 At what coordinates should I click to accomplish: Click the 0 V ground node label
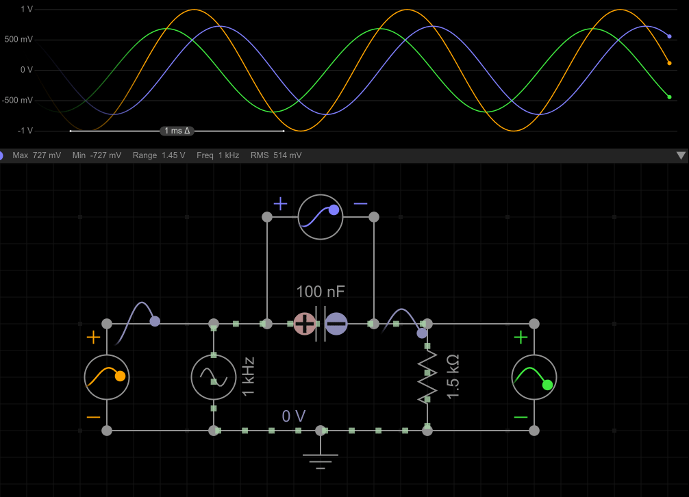tap(294, 416)
